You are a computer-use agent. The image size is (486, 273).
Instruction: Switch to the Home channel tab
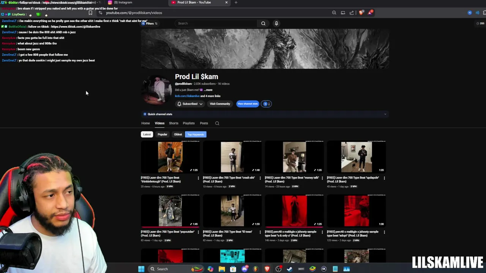point(145,123)
